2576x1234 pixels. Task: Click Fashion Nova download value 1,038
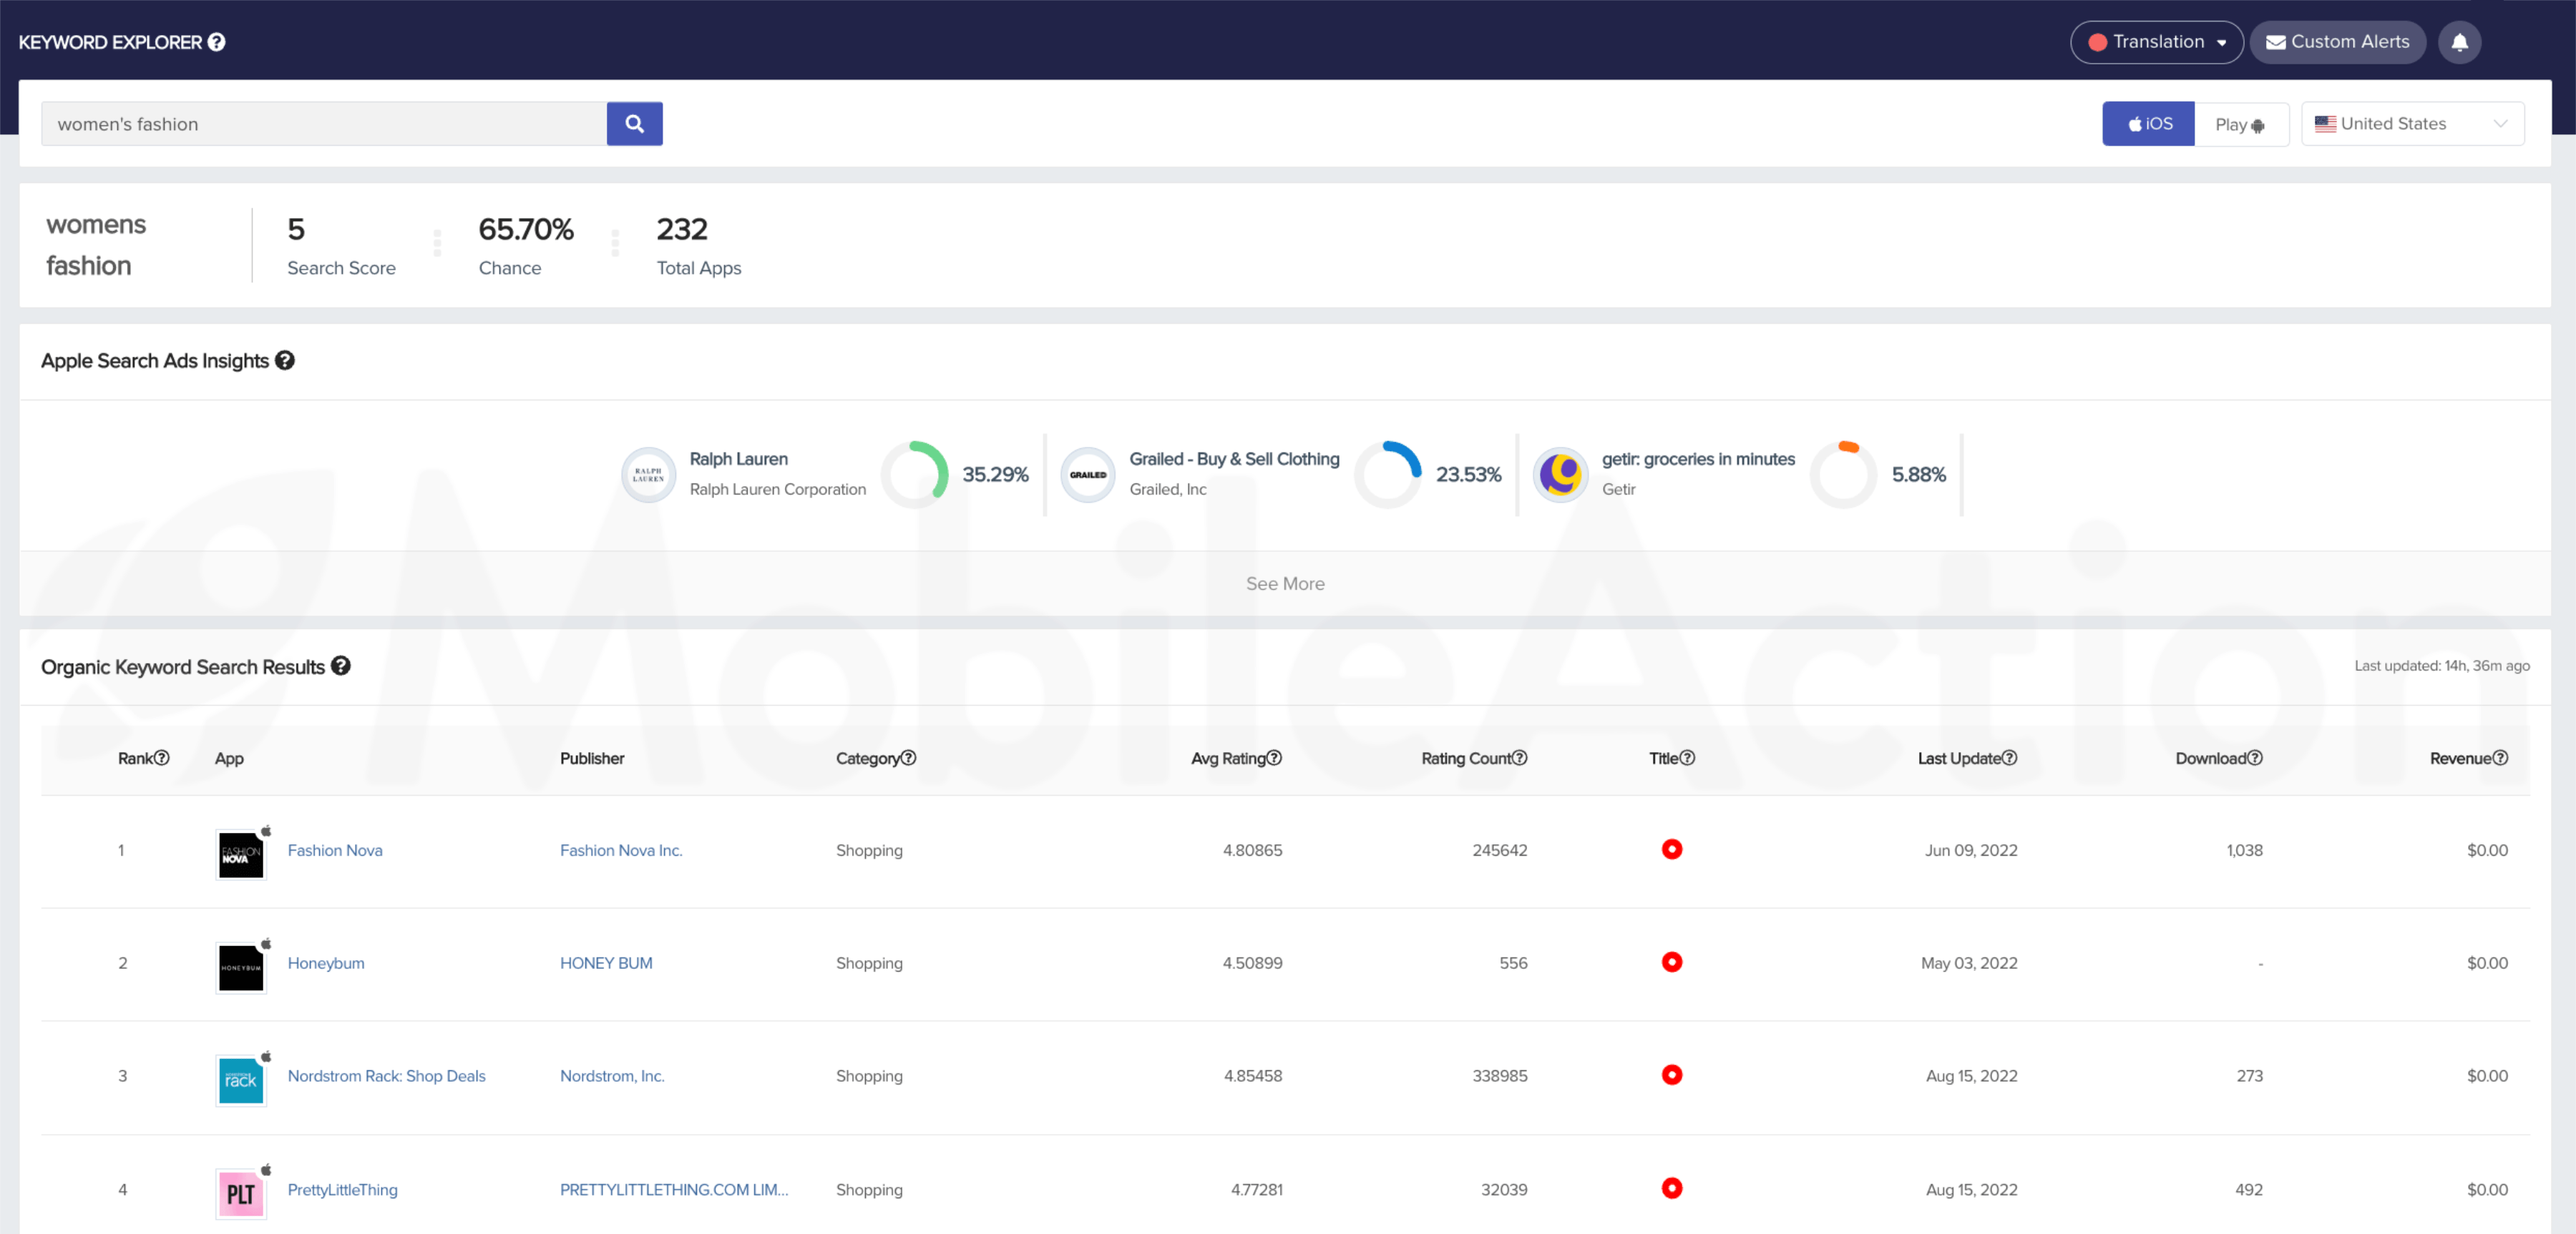pos(2244,850)
